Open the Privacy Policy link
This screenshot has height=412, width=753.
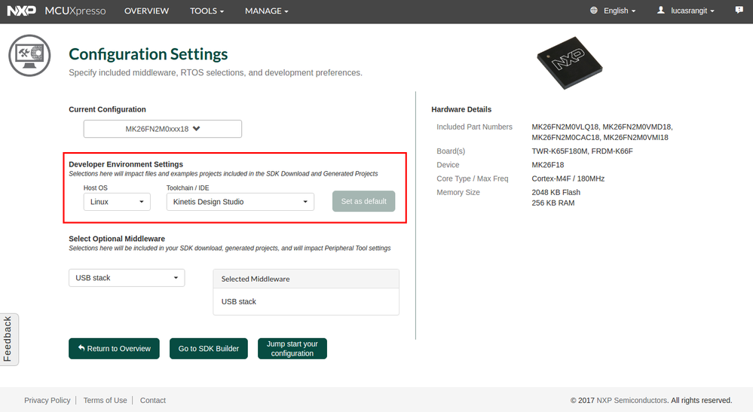coord(47,400)
